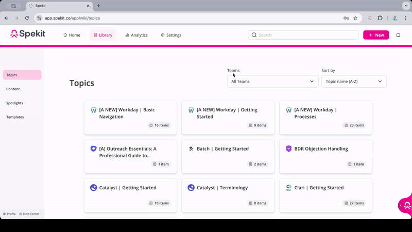Click the BDR Objection Handling shield icon
Screen dimensions: 412x232
click(x=288, y=148)
